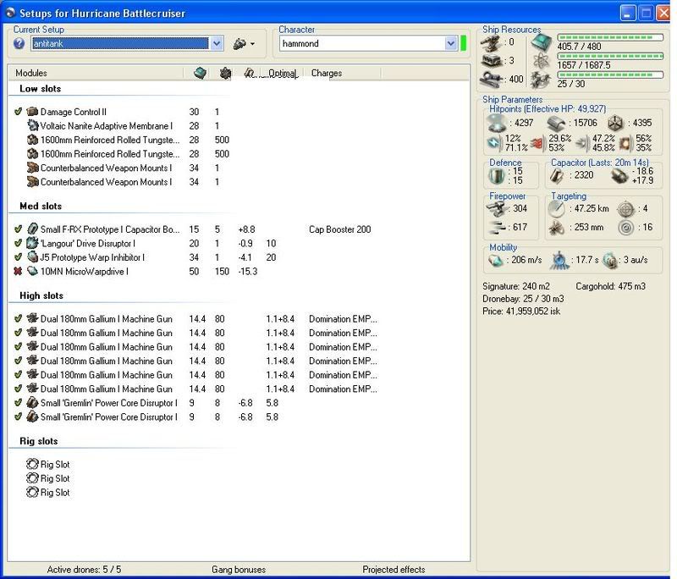
Task: Click the Med slots section header
Action: (41, 206)
